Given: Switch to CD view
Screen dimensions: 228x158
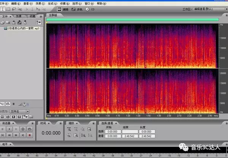Looking at the screenshot, I should (90, 9).
